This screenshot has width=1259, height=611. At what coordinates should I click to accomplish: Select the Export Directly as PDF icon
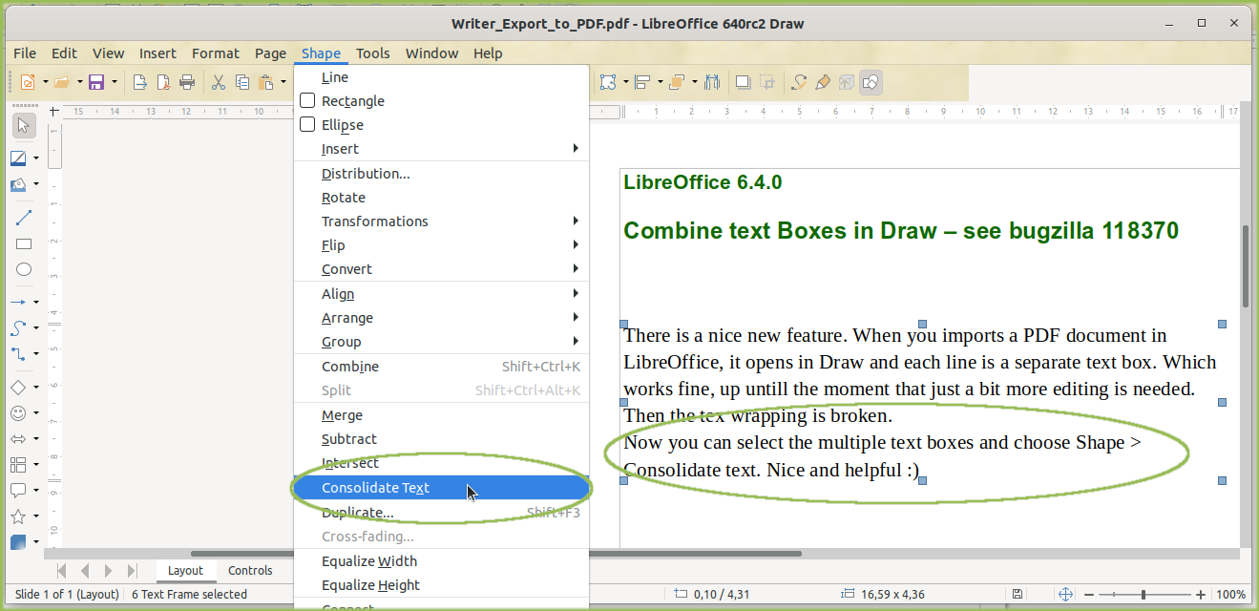click(x=164, y=83)
